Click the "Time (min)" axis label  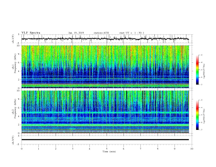109,151
